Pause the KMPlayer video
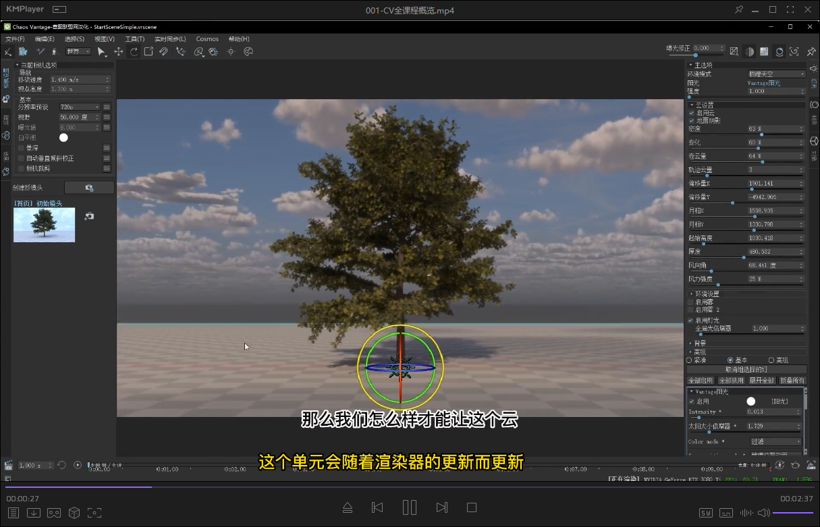The image size is (820, 527). 410,507
